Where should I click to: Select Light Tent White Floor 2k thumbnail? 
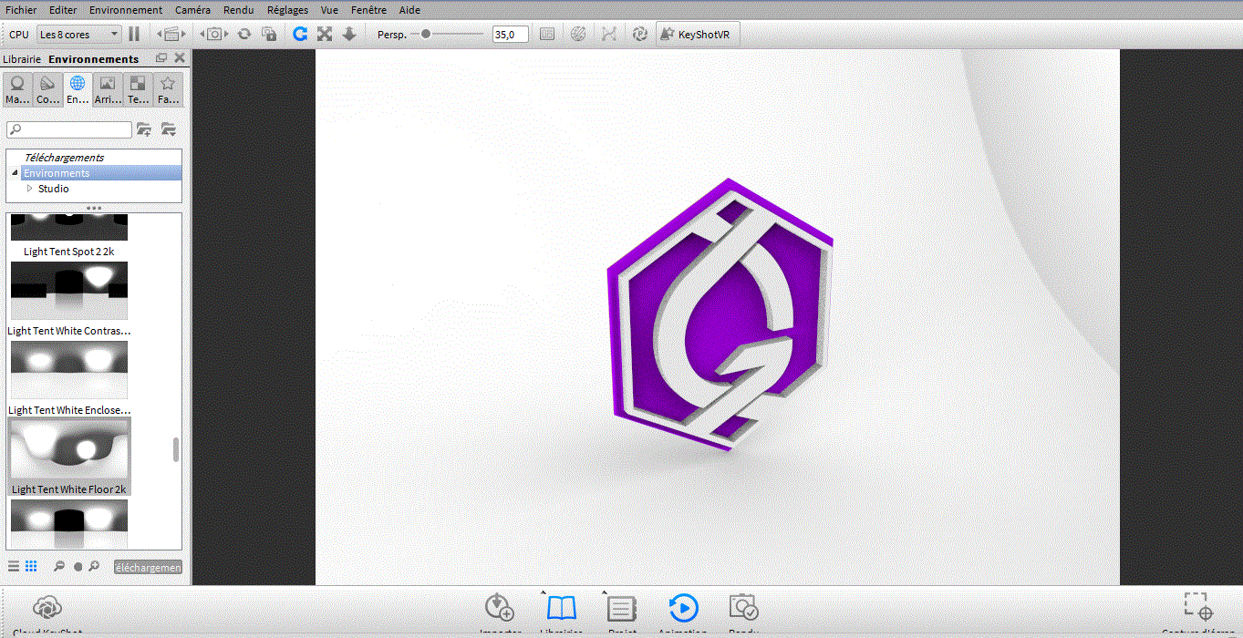(x=69, y=449)
